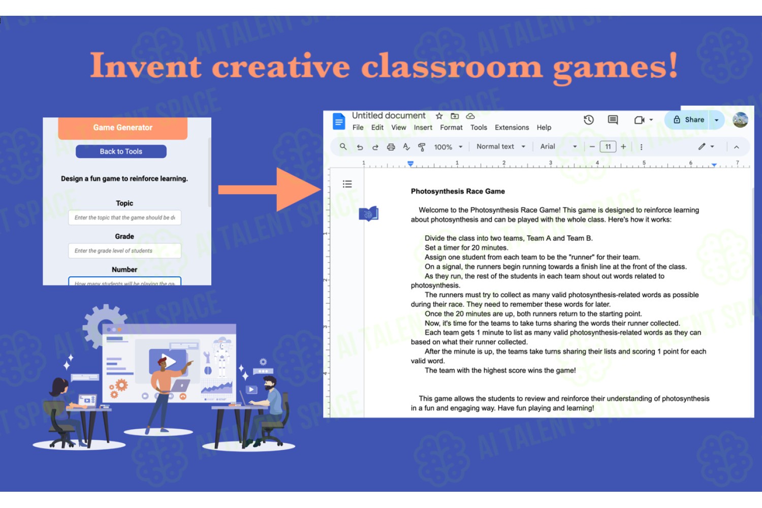Click the Back to Tools button
The height and width of the screenshot is (508, 762).
(x=121, y=151)
